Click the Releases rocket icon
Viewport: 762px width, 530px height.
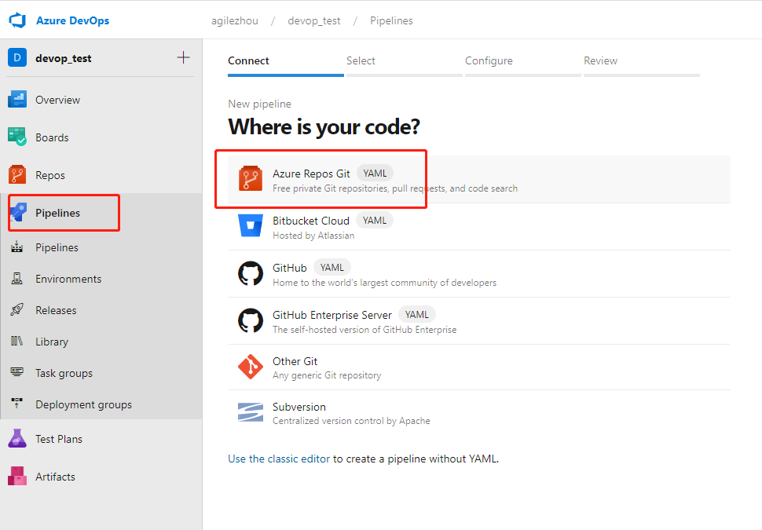coord(17,309)
